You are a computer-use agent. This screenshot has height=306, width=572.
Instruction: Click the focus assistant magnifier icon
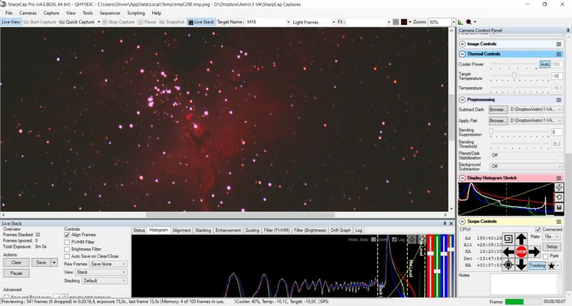[469, 22]
